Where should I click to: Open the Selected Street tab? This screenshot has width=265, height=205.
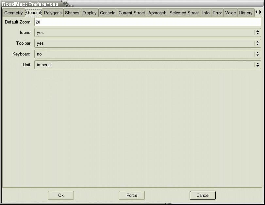coord(184,13)
